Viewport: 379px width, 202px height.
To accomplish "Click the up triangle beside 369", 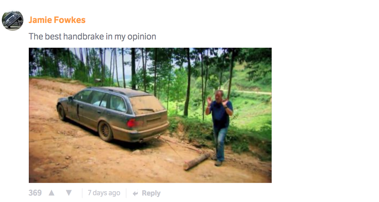I will [x=51, y=193].
